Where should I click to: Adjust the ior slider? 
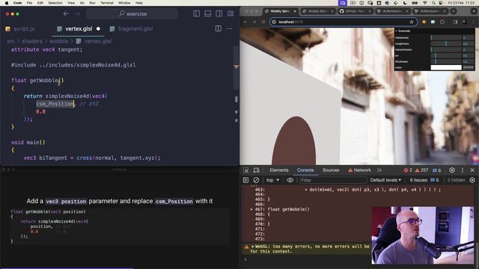coord(446,56)
